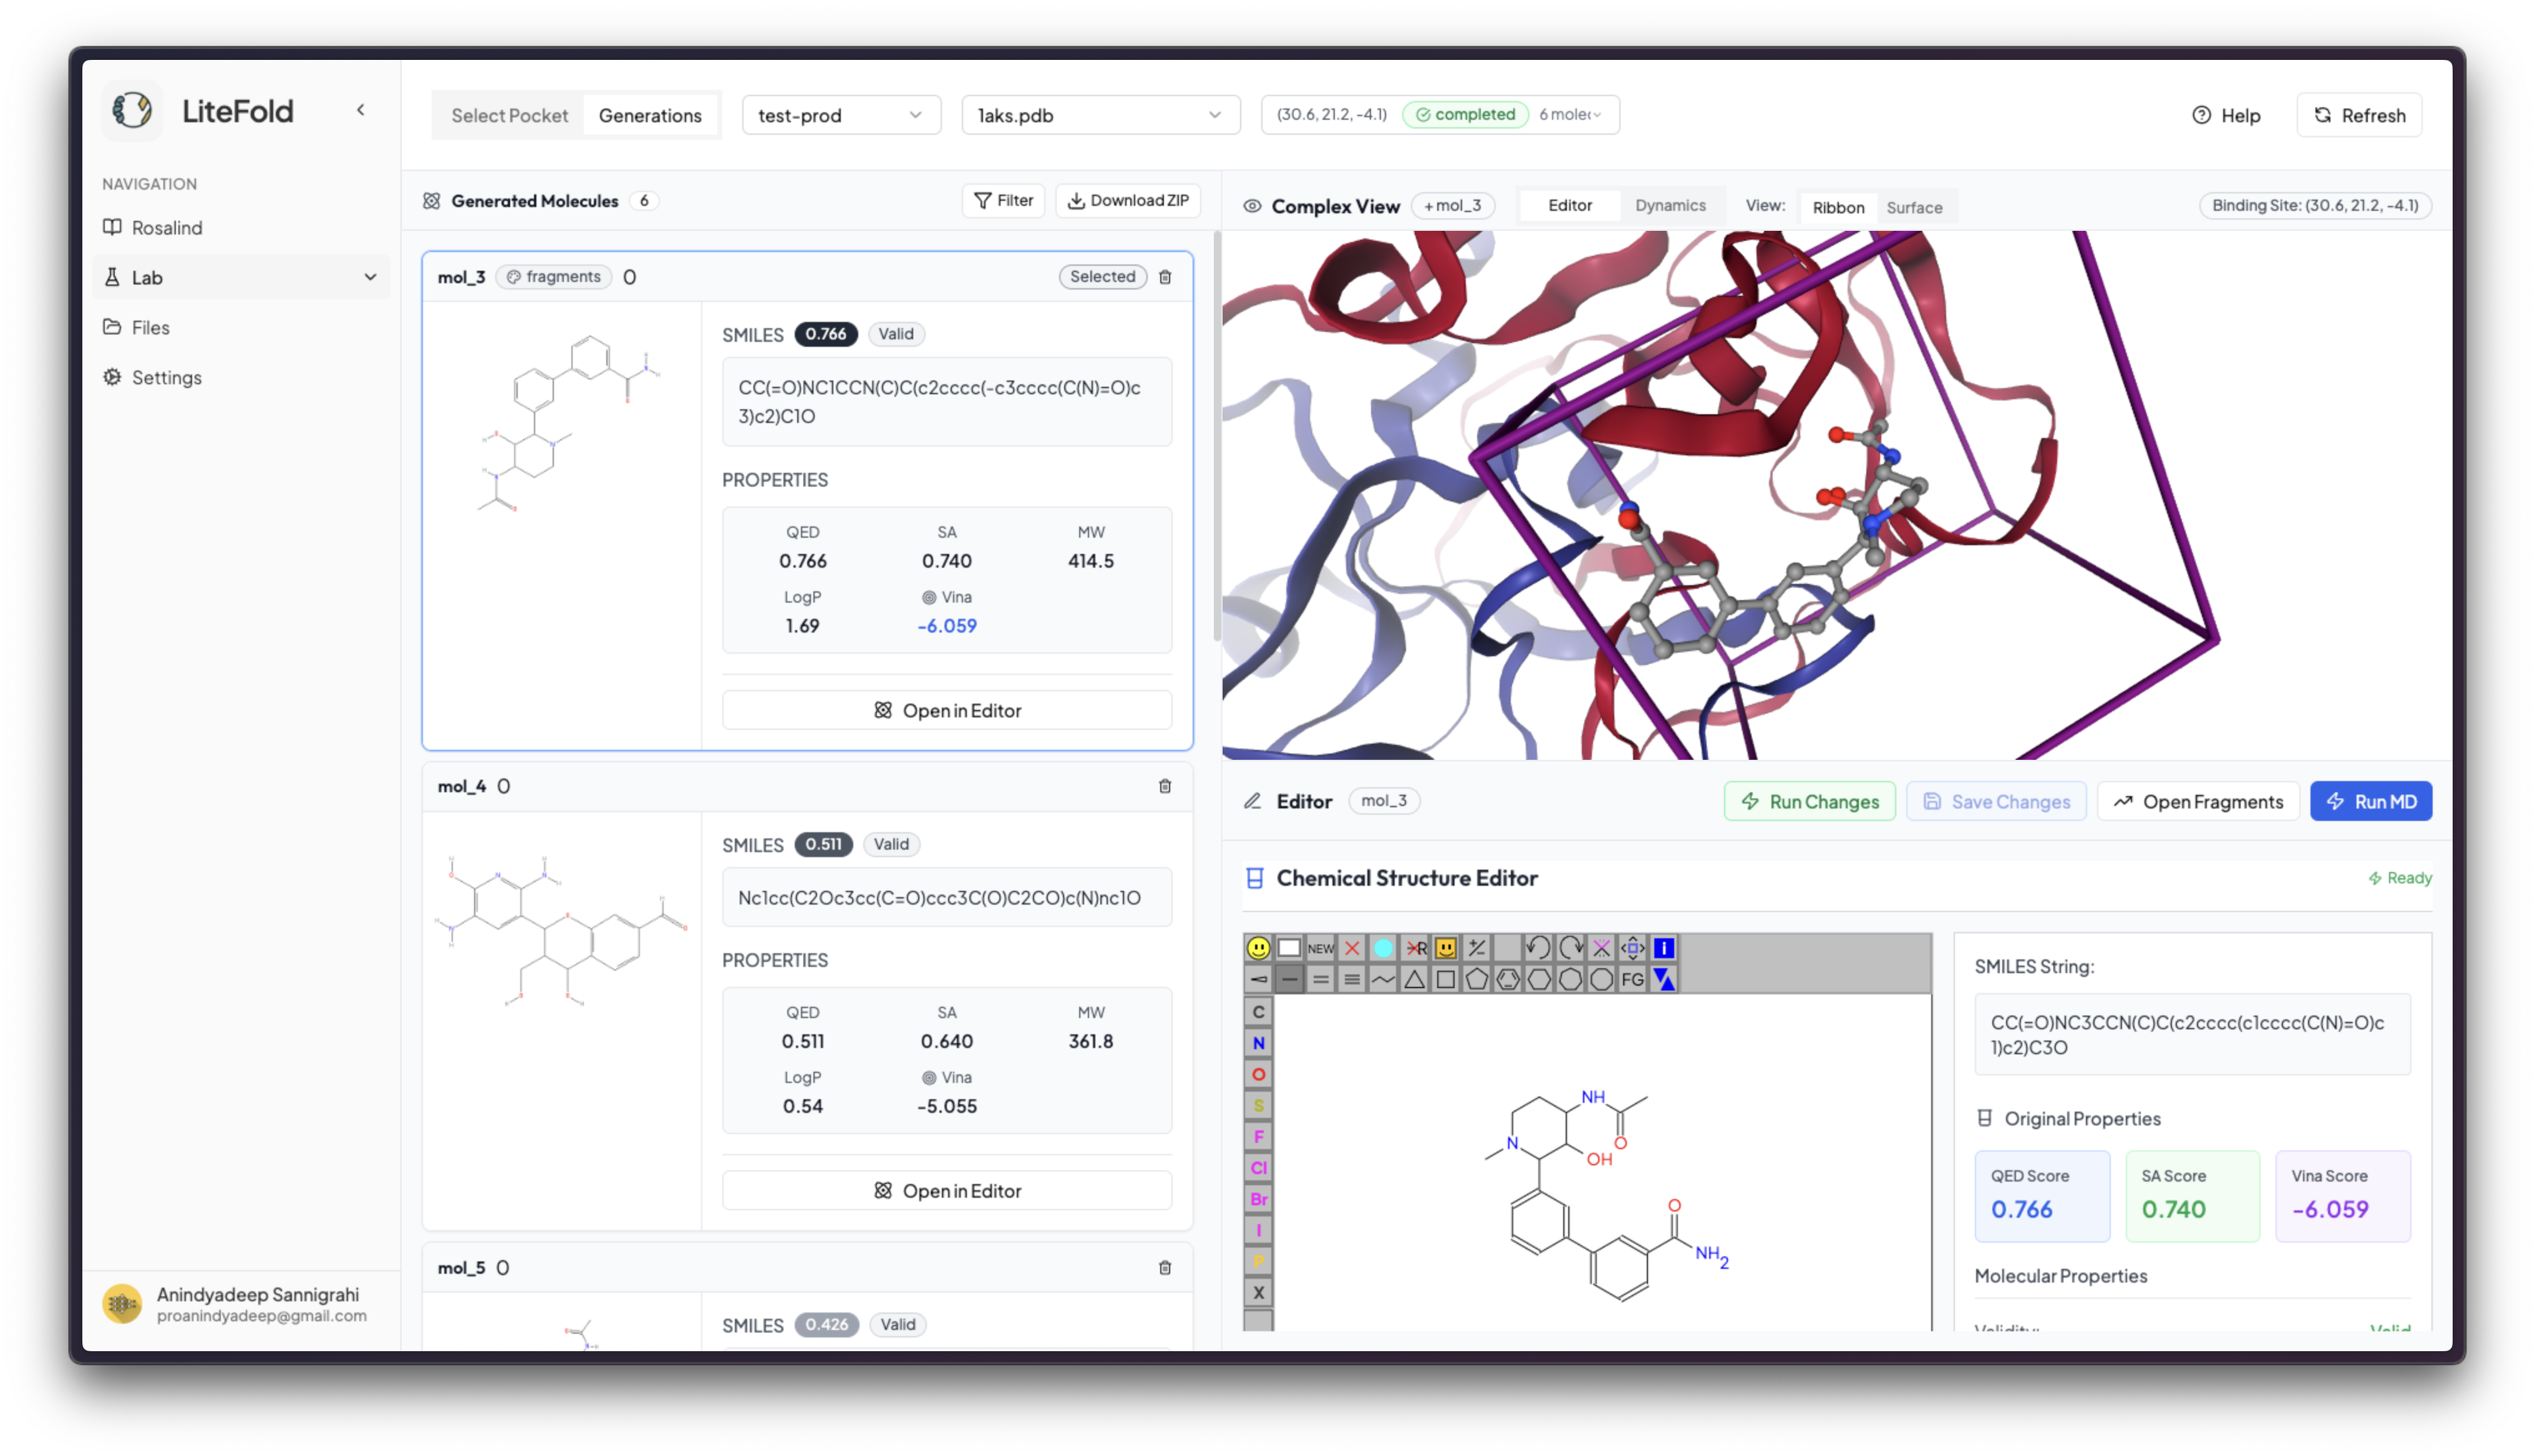Select the benzene ring tool
2535x1456 pixels.
(x=1508, y=980)
